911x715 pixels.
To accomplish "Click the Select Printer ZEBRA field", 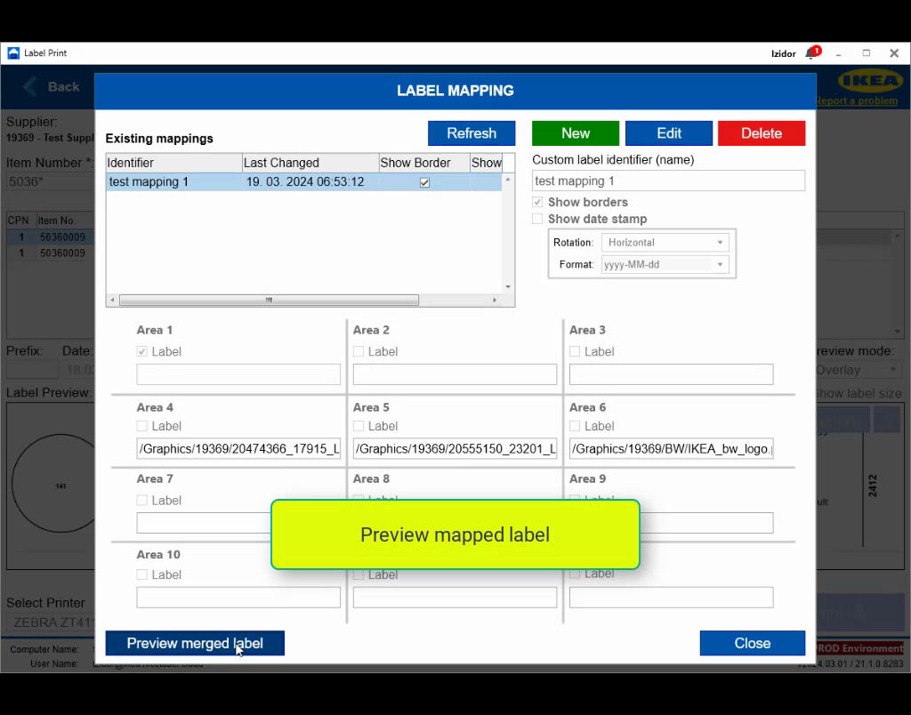I will coord(51,622).
